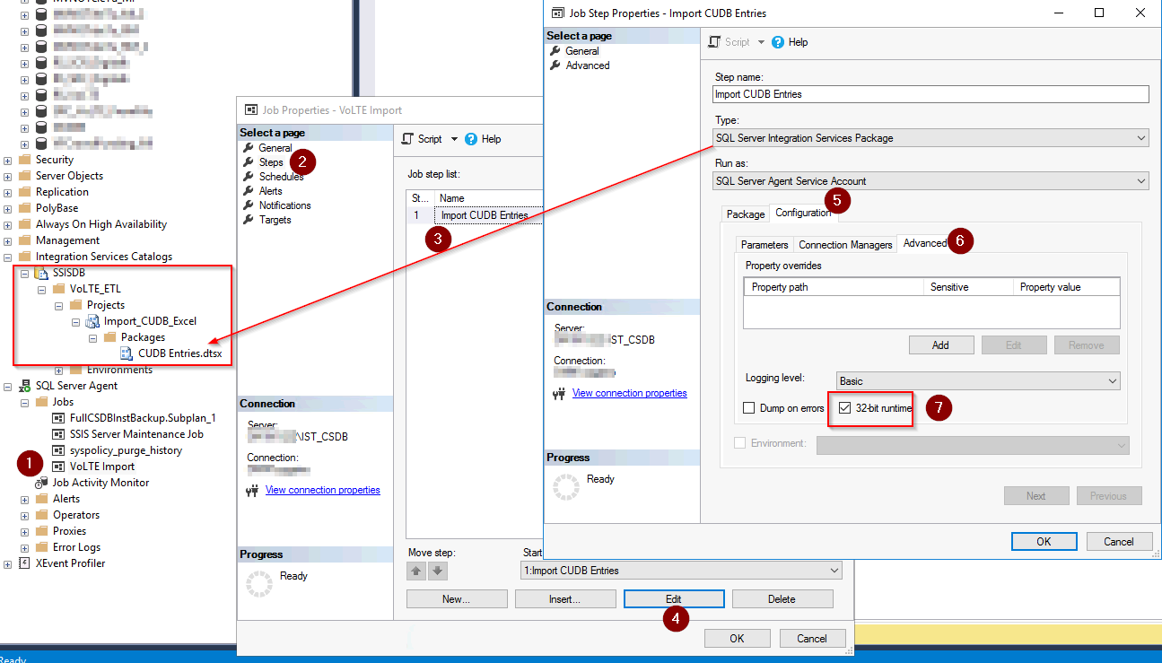Click the View connection properties link
The width and height of the screenshot is (1162, 663).
[x=629, y=392]
